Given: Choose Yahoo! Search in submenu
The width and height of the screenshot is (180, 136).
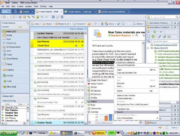Looking at the screenshot, I should tap(97, 84).
